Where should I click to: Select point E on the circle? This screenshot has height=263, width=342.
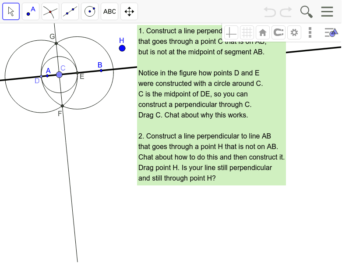pyautogui.click(x=77, y=73)
